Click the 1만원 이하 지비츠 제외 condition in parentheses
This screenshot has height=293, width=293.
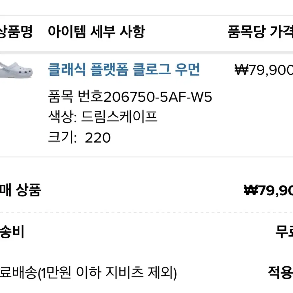(108, 273)
